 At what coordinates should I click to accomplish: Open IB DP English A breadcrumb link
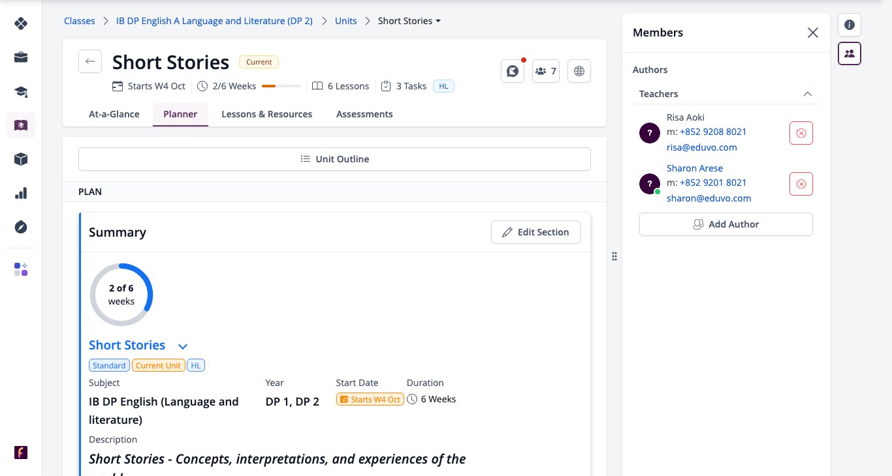pyautogui.click(x=214, y=21)
